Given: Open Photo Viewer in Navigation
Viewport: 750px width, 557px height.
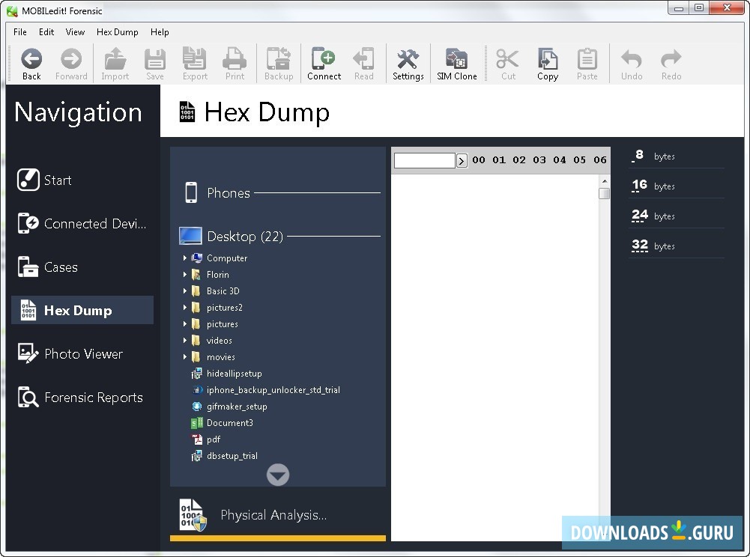Looking at the screenshot, I should click(82, 354).
